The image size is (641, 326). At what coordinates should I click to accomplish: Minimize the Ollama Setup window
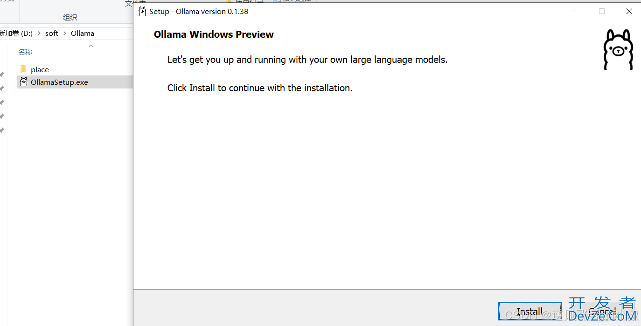pyautogui.click(x=575, y=11)
